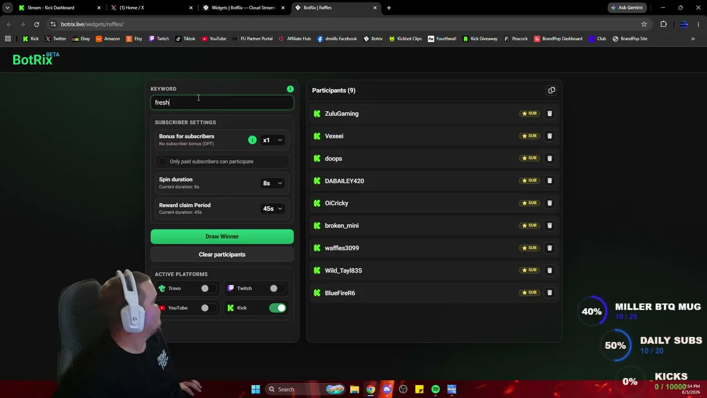Open the BrandPop Site bookmark
This screenshot has height=398, width=707.
click(630, 39)
